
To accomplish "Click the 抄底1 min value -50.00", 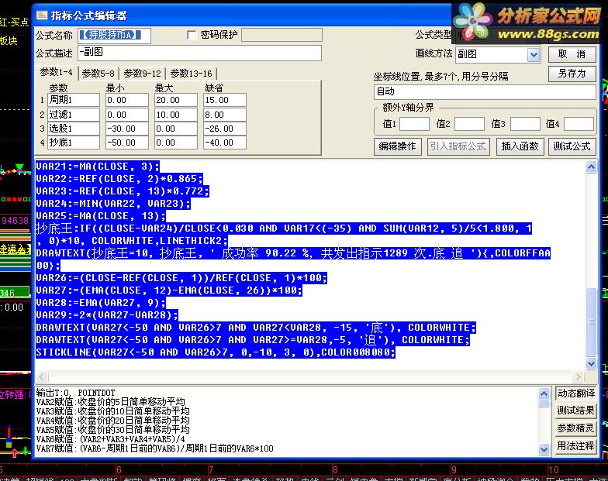I will (x=127, y=143).
